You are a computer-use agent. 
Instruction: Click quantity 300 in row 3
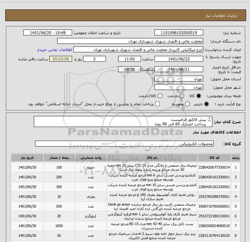pyautogui.click(x=59, y=187)
